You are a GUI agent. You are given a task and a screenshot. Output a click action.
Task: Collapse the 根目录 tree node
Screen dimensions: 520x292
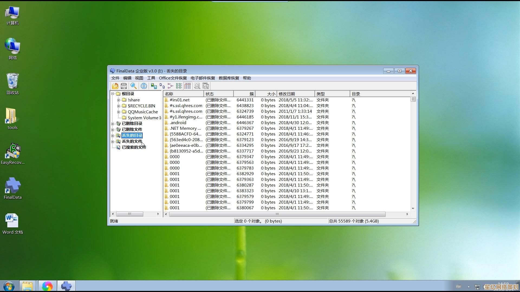(113, 94)
